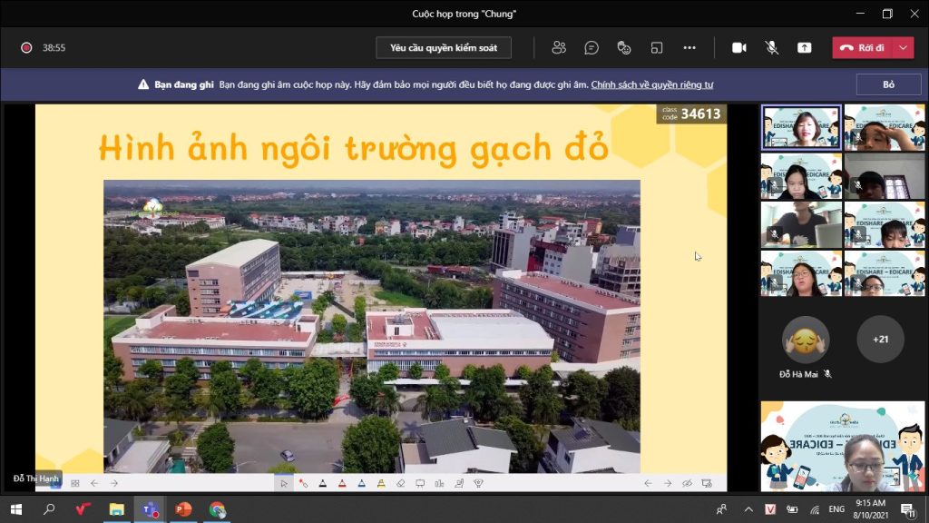Dismiss the recording banner with Bỏ

pyautogui.click(x=888, y=84)
